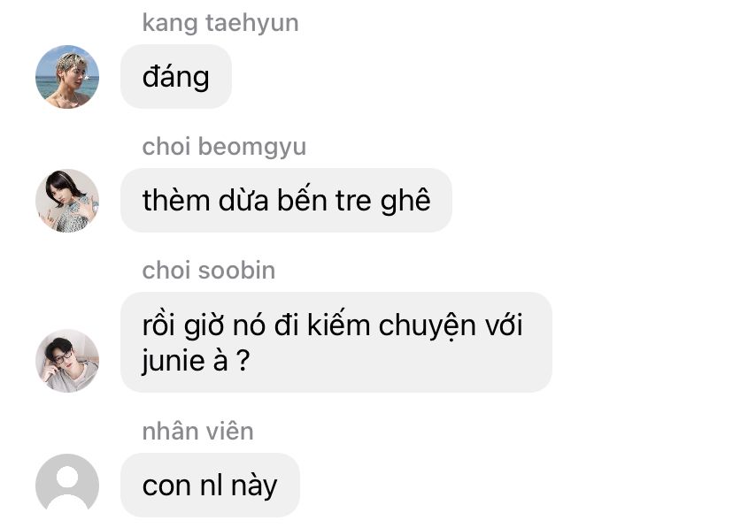Select the "con nl này" message bubble
The width and height of the screenshot is (733, 528).
coord(210,485)
